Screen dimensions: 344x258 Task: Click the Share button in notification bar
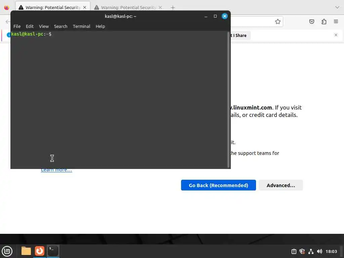pyautogui.click(x=240, y=36)
